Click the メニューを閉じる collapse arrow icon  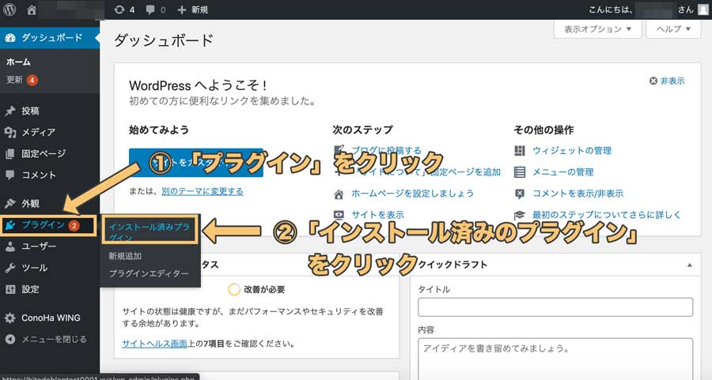10,339
